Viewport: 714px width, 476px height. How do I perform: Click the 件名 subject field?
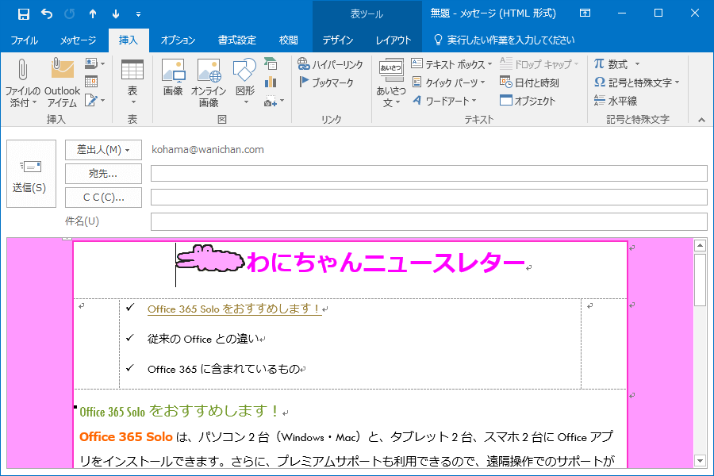[x=428, y=221]
